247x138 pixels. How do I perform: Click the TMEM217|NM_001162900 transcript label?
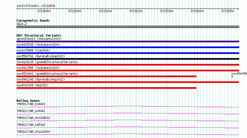pyautogui.click(x=33, y=132)
